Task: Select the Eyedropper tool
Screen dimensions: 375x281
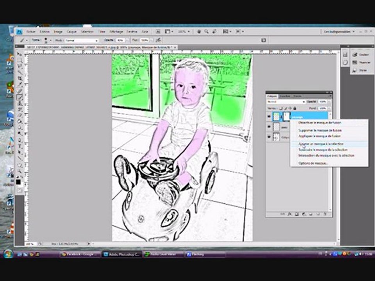Action: coord(19,85)
